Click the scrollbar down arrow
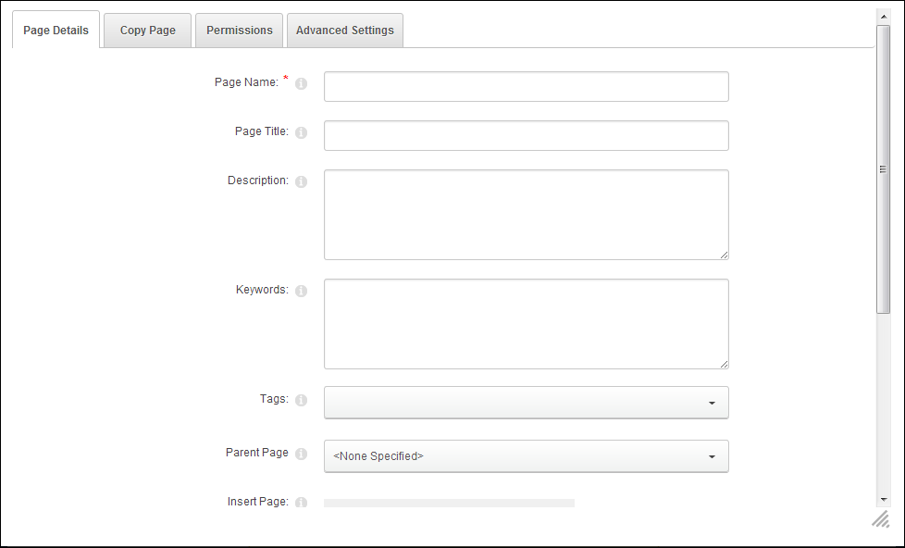 pos(883,500)
